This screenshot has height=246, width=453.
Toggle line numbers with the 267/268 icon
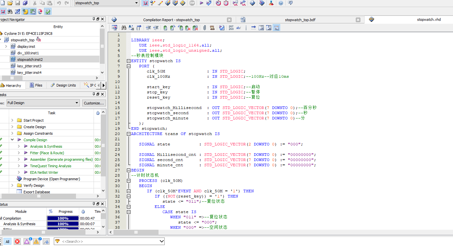click(231, 28)
